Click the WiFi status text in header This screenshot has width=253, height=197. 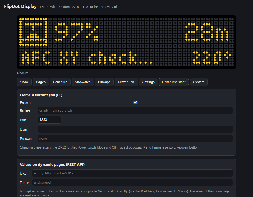pos(60,7)
